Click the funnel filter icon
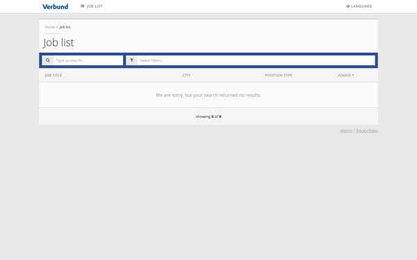Screen dimensions: 417x260 pyautogui.click(x=131, y=60)
